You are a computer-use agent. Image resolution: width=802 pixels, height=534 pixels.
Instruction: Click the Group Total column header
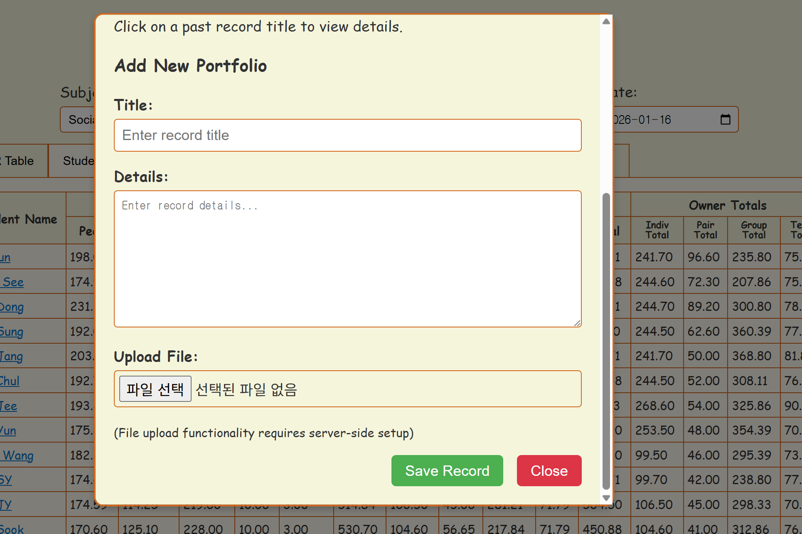(x=753, y=230)
